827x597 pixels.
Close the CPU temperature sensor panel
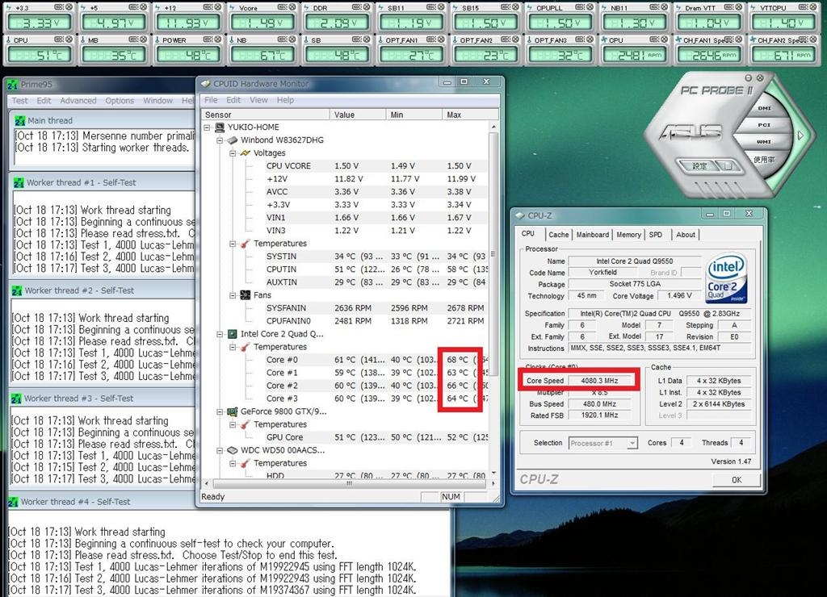click(69, 40)
